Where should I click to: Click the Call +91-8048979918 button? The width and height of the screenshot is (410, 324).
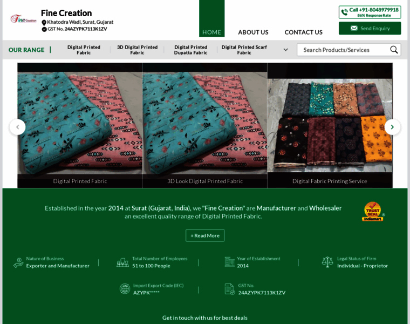pos(370,12)
